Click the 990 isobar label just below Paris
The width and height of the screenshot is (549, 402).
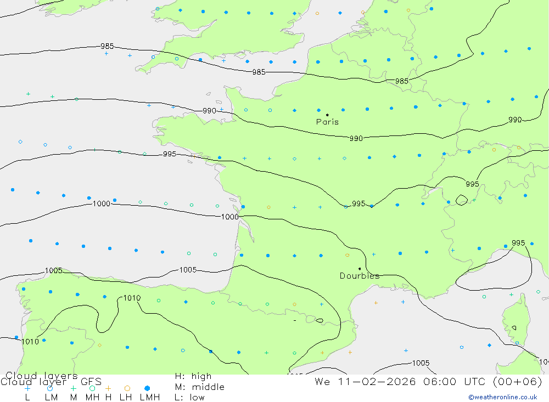(356, 139)
